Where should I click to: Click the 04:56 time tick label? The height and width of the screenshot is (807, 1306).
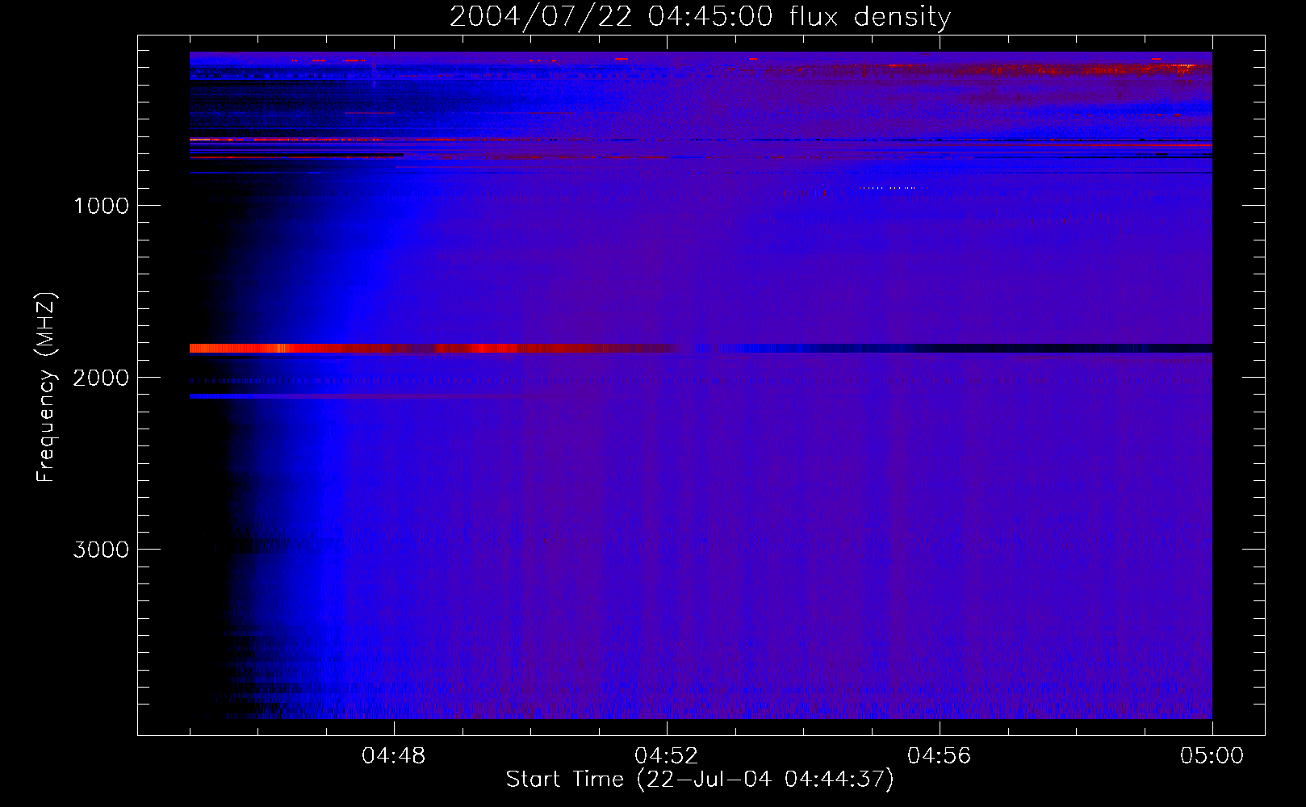(940, 756)
